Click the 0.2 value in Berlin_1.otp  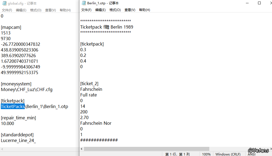tap(83, 56)
